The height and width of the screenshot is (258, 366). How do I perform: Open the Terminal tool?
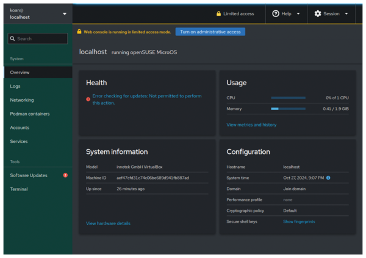(x=19, y=189)
